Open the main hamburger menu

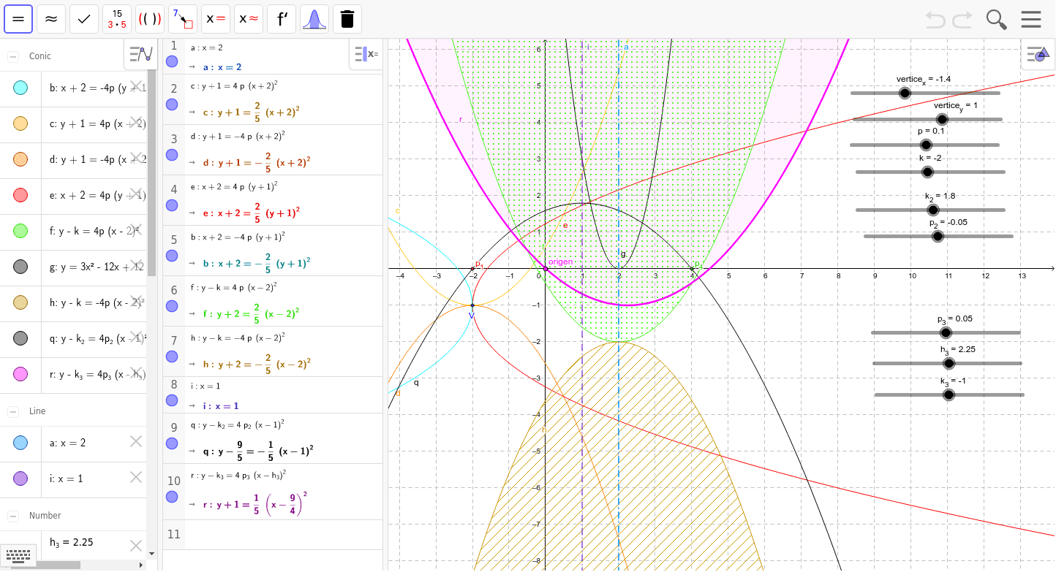pos(1031,19)
